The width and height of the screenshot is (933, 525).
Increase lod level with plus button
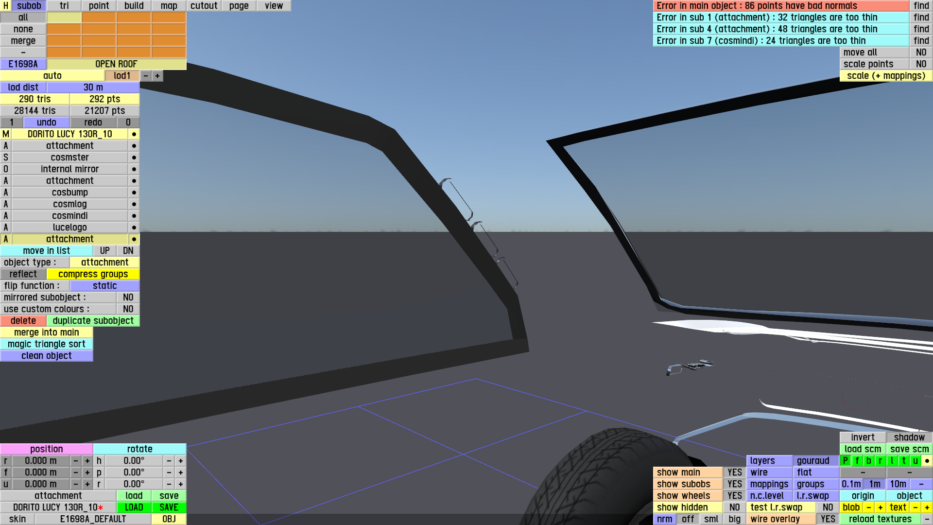pyautogui.click(x=157, y=76)
